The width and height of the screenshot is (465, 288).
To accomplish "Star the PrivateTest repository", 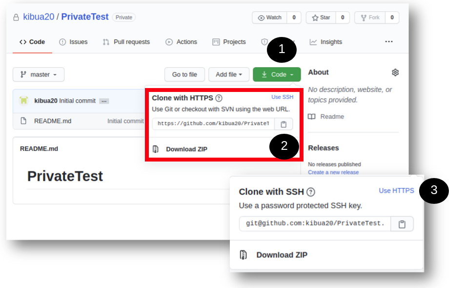I will [x=321, y=18].
